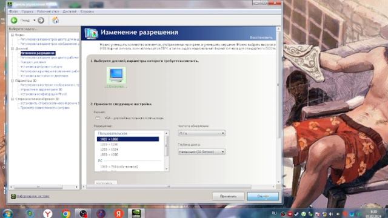Image resolution: width=388 pixels, height=218 pixels.
Task: Click the Изменение разрешения header icon
Action: [x=92, y=33]
